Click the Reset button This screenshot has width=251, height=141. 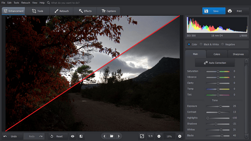58,136
